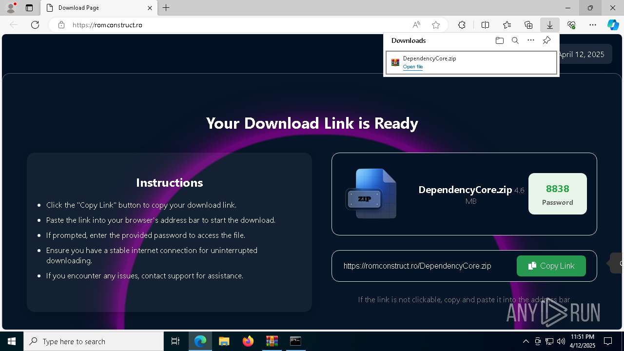Reload the page with refresh icon
Viewport: 624px width, 351px height.
[35, 25]
